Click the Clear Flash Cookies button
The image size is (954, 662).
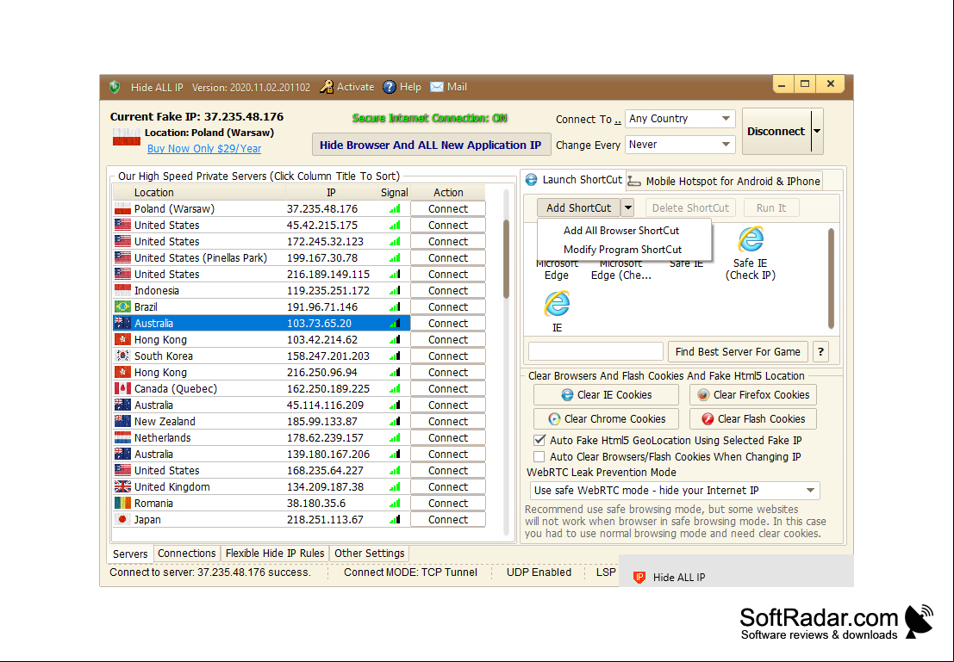coord(753,419)
